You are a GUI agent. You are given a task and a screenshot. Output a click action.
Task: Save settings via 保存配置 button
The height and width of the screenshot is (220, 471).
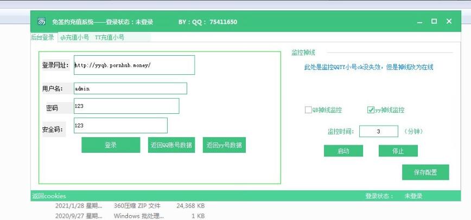click(x=425, y=172)
